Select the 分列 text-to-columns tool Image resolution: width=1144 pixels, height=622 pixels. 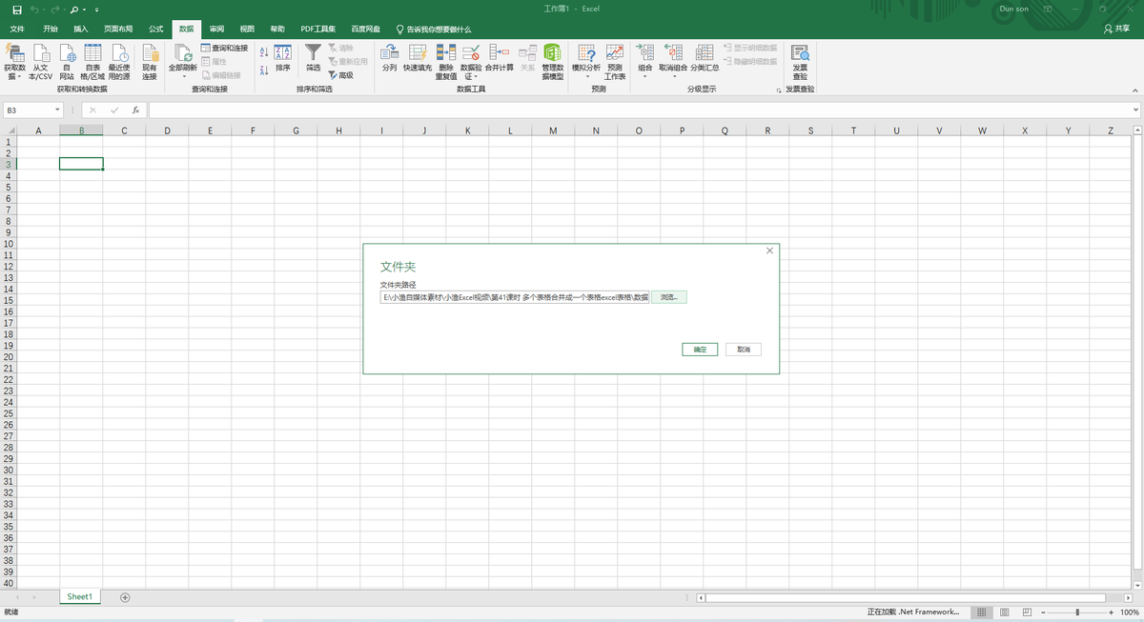click(389, 54)
